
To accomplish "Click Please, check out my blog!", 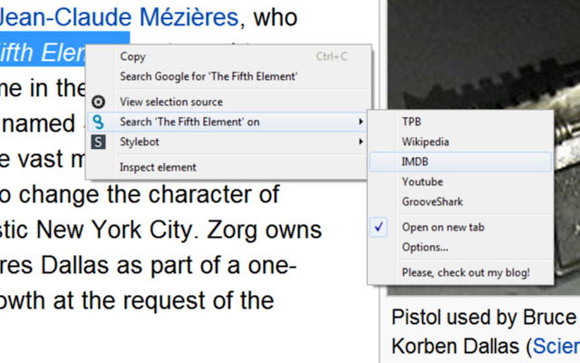I will tap(466, 272).
